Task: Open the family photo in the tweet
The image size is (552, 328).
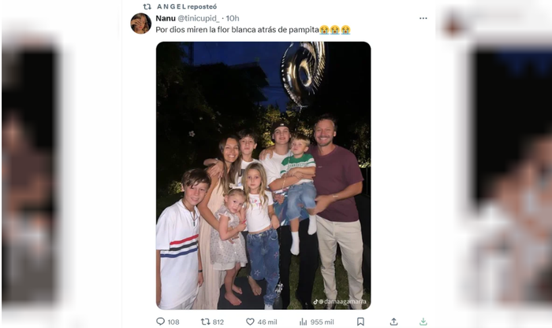Action: (263, 175)
